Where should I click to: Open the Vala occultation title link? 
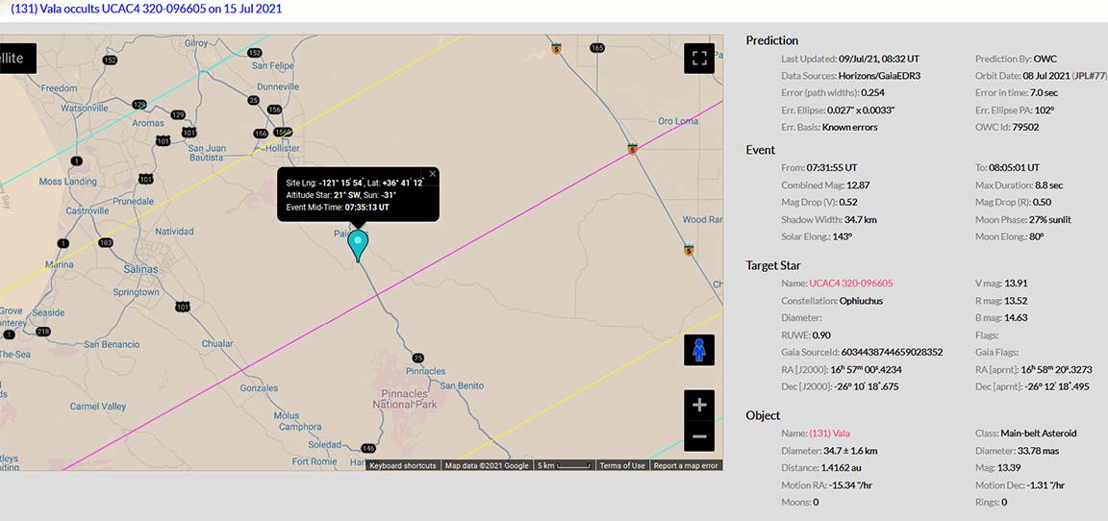(146, 10)
